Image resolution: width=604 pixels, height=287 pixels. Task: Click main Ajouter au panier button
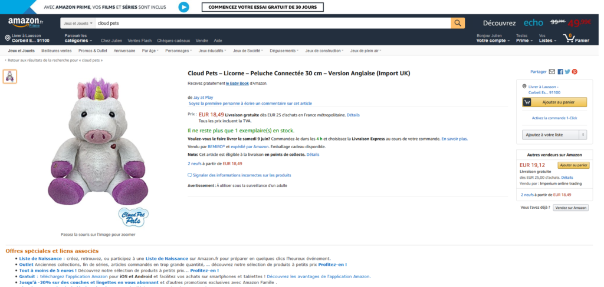[x=554, y=102]
